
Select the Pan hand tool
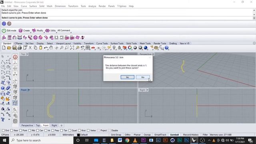[51, 48]
